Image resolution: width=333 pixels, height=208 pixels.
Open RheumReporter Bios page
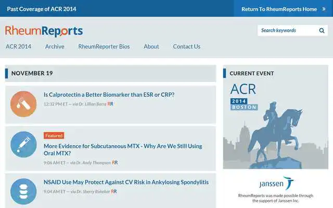pyautogui.click(x=104, y=46)
